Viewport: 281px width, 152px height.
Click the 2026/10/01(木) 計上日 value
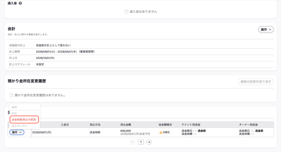point(45,58)
